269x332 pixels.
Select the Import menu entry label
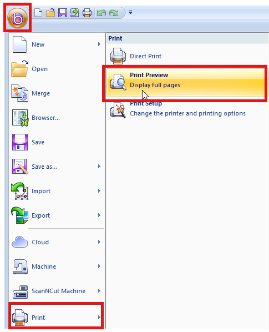pos(41,191)
